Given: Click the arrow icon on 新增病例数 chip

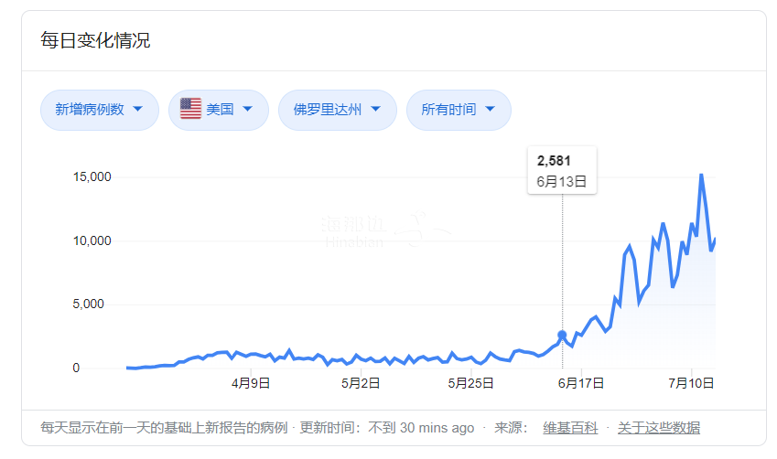Looking at the screenshot, I should click(x=138, y=110).
